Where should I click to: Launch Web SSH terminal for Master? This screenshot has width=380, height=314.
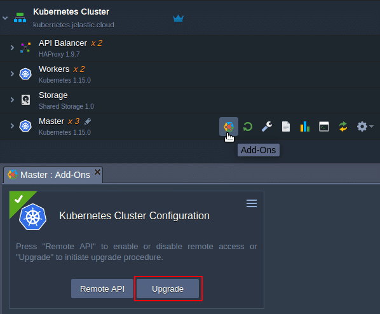coord(324,126)
